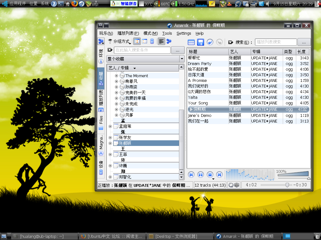Toggle repeat playlist mode in status bar

pyautogui.click(x=231, y=185)
